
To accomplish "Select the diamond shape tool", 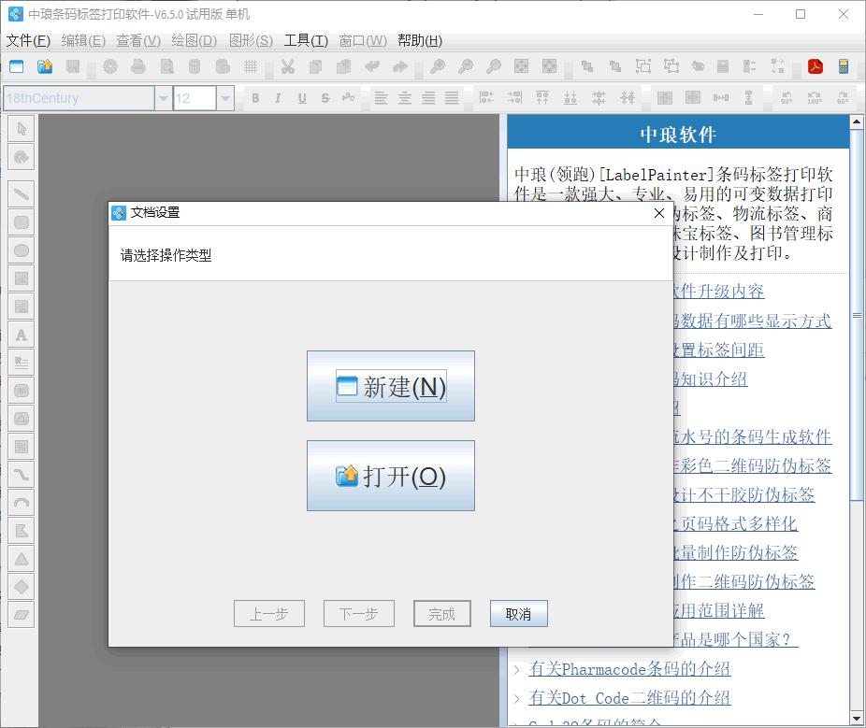I will click(x=22, y=587).
